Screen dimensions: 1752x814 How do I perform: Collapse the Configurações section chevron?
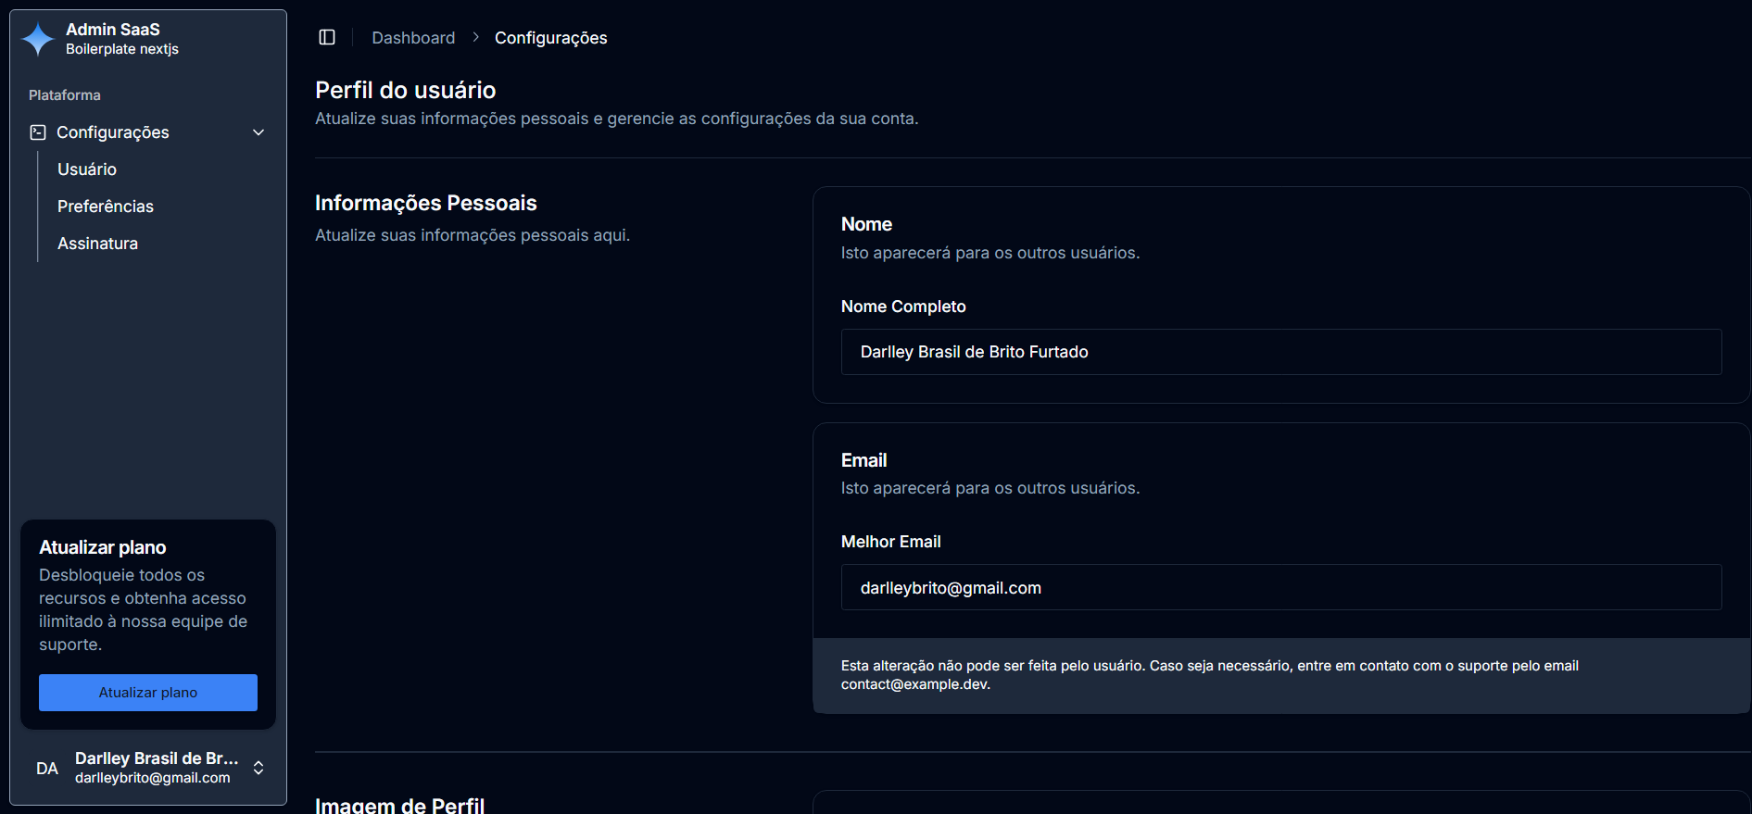[x=258, y=132]
